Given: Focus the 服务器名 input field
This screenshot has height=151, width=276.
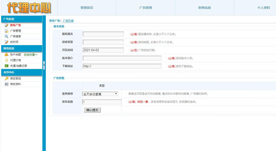Looking at the screenshot, I should pyautogui.click(x=103, y=34).
